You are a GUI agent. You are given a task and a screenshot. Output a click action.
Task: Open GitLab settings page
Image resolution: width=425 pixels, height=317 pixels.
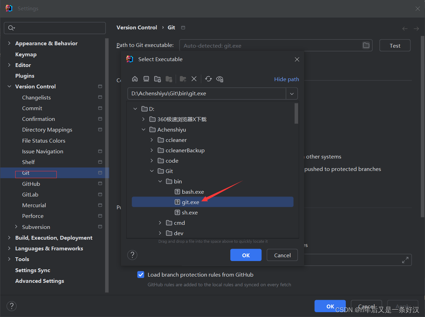tap(30, 194)
